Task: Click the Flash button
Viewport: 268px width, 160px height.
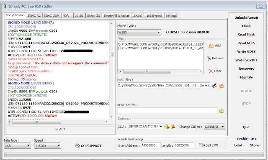Action: (246, 26)
